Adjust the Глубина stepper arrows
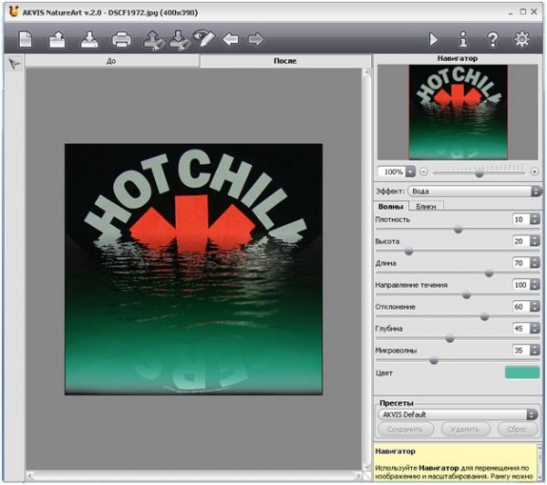 tap(535, 328)
